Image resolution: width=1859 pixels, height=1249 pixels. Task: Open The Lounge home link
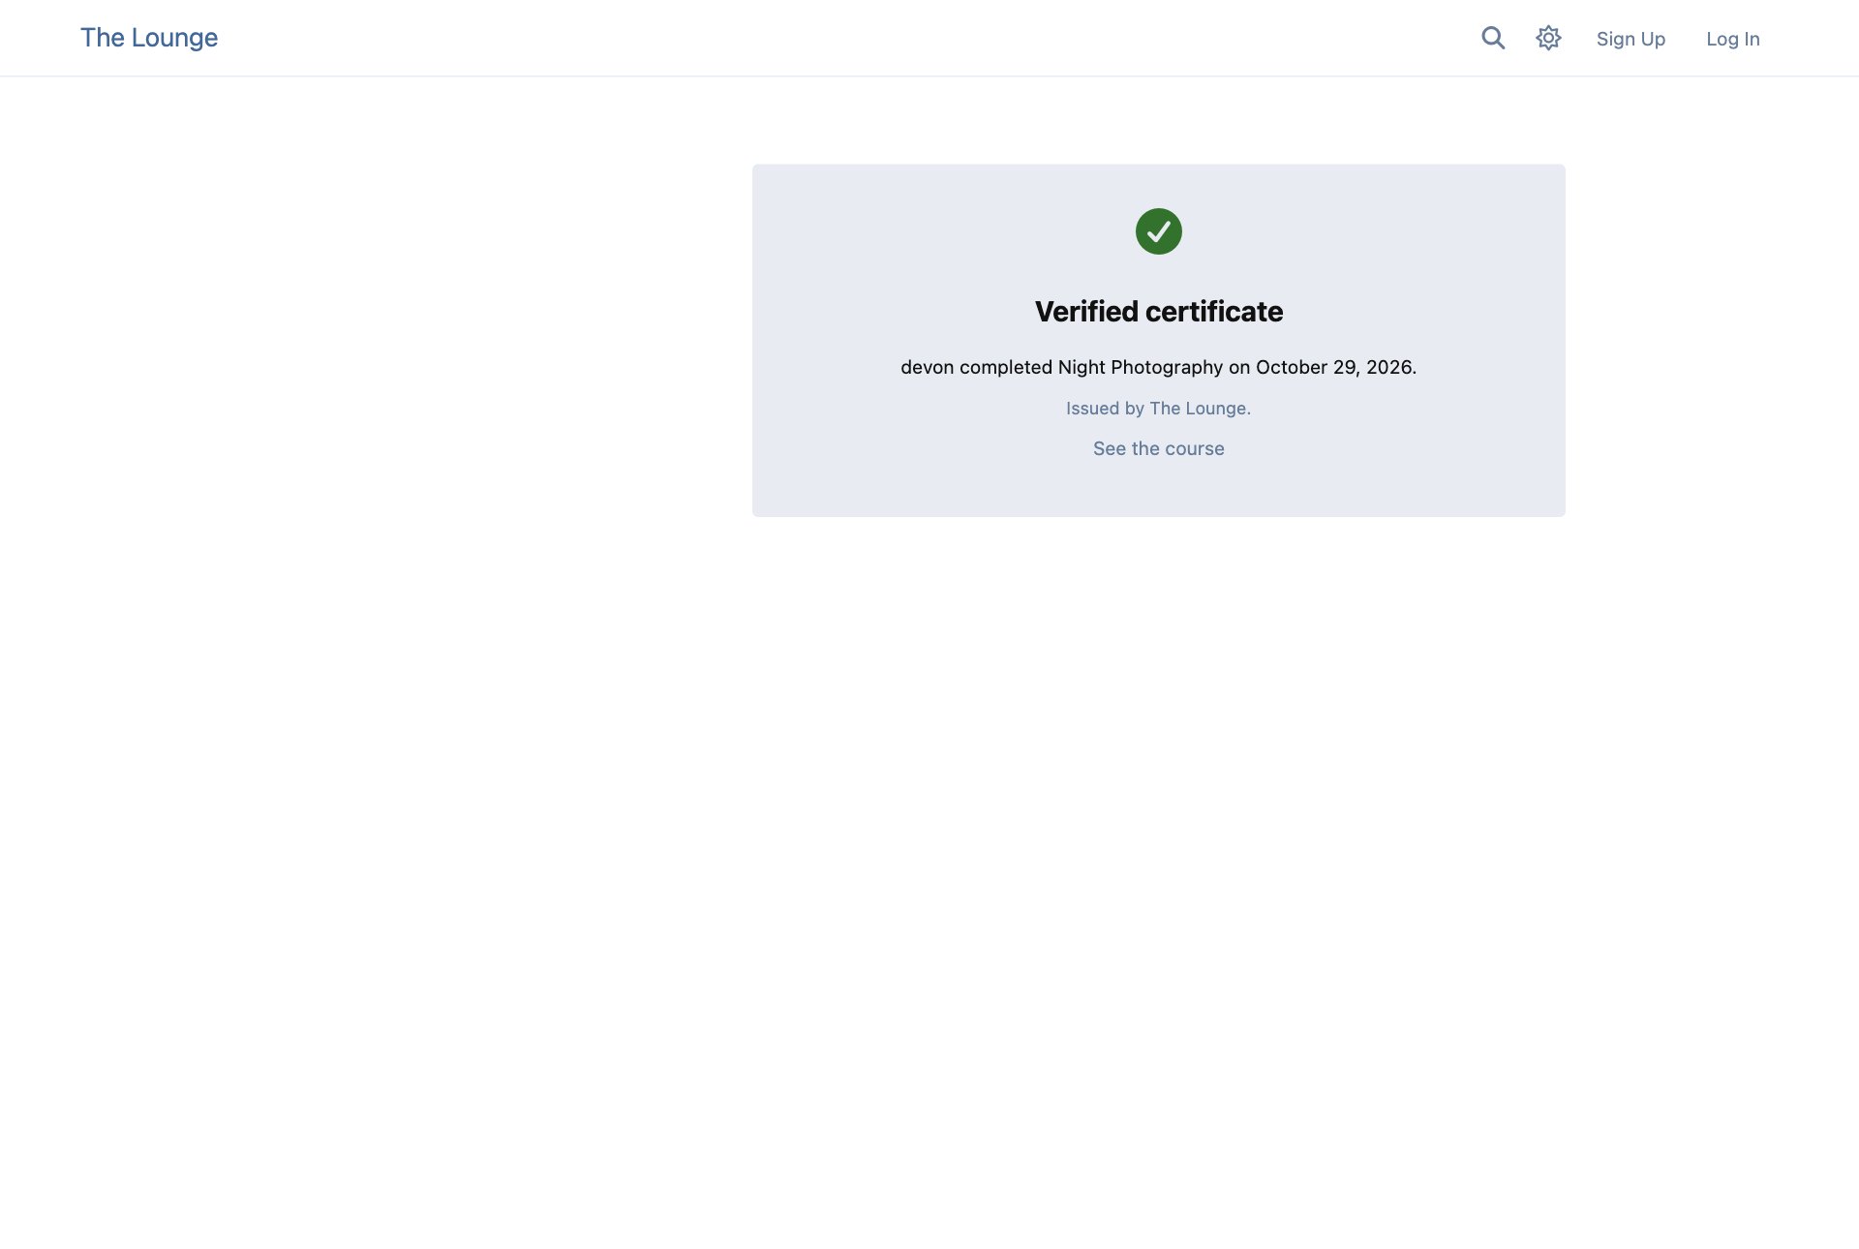(x=149, y=38)
